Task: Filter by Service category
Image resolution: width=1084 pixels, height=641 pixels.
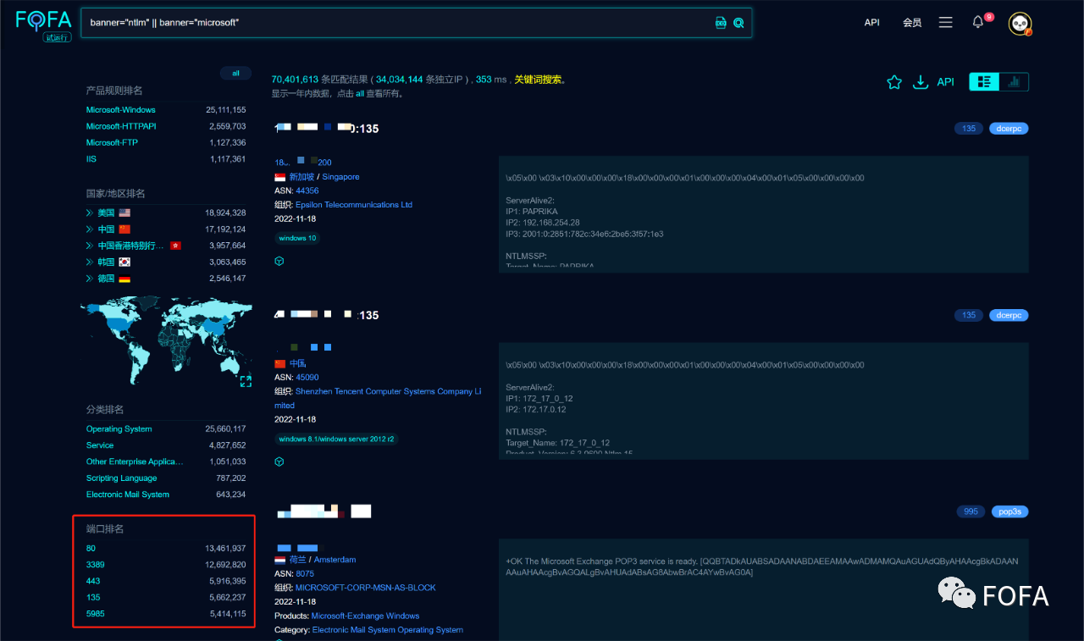Action: [100, 445]
